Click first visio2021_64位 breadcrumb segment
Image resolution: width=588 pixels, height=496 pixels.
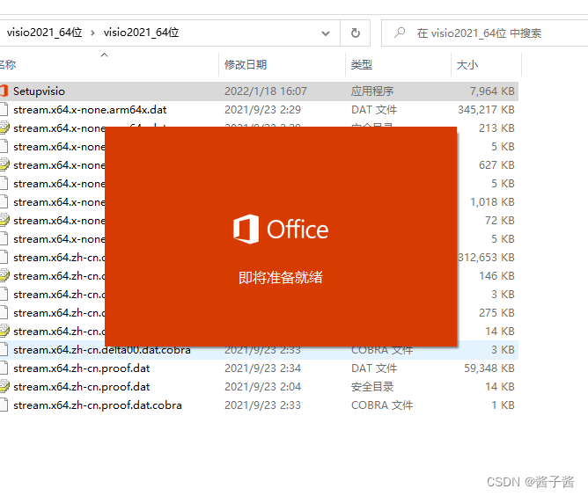pyautogui.click(x=44, y=33)
